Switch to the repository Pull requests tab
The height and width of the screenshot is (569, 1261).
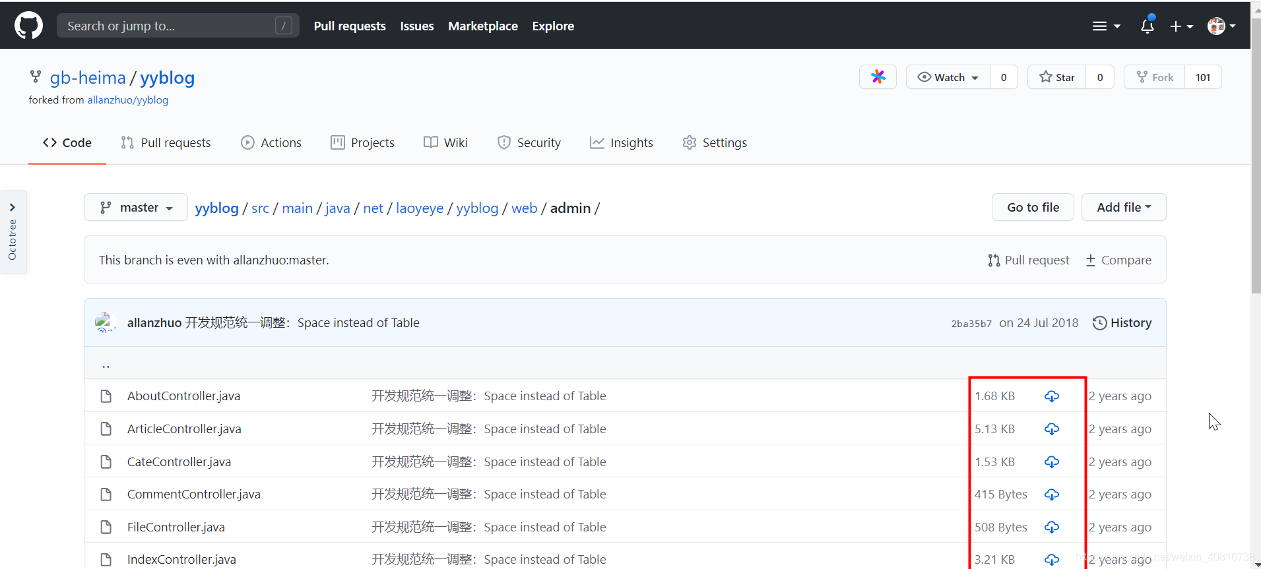pos(166,142)
